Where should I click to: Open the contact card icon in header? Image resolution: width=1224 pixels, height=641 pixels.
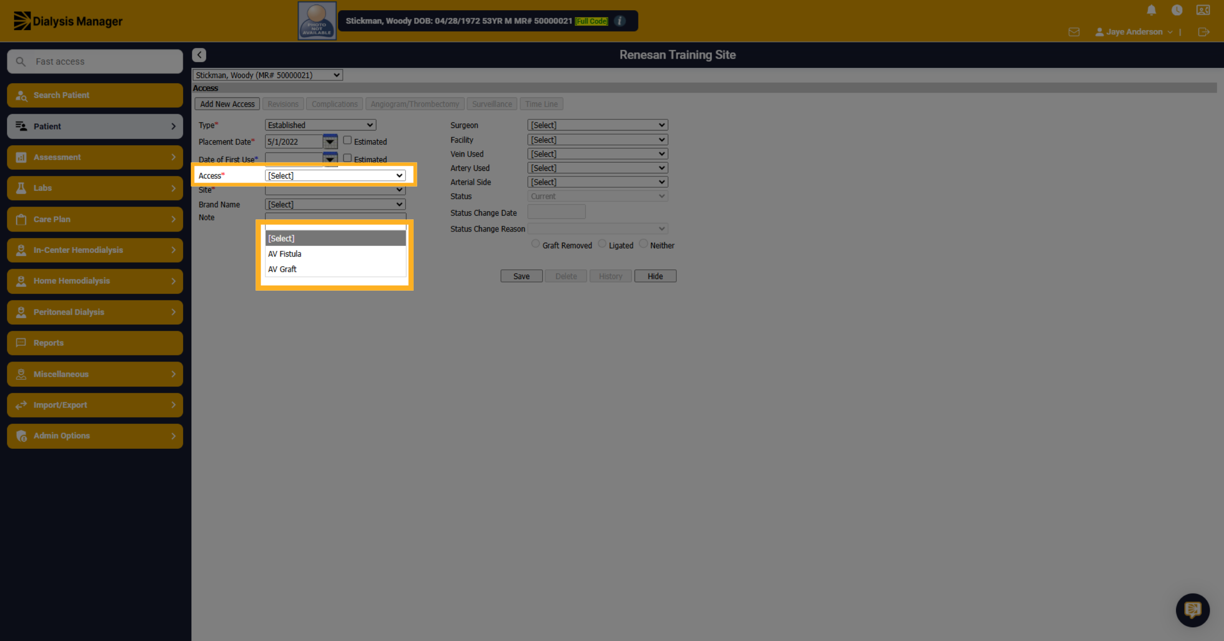1203,10
